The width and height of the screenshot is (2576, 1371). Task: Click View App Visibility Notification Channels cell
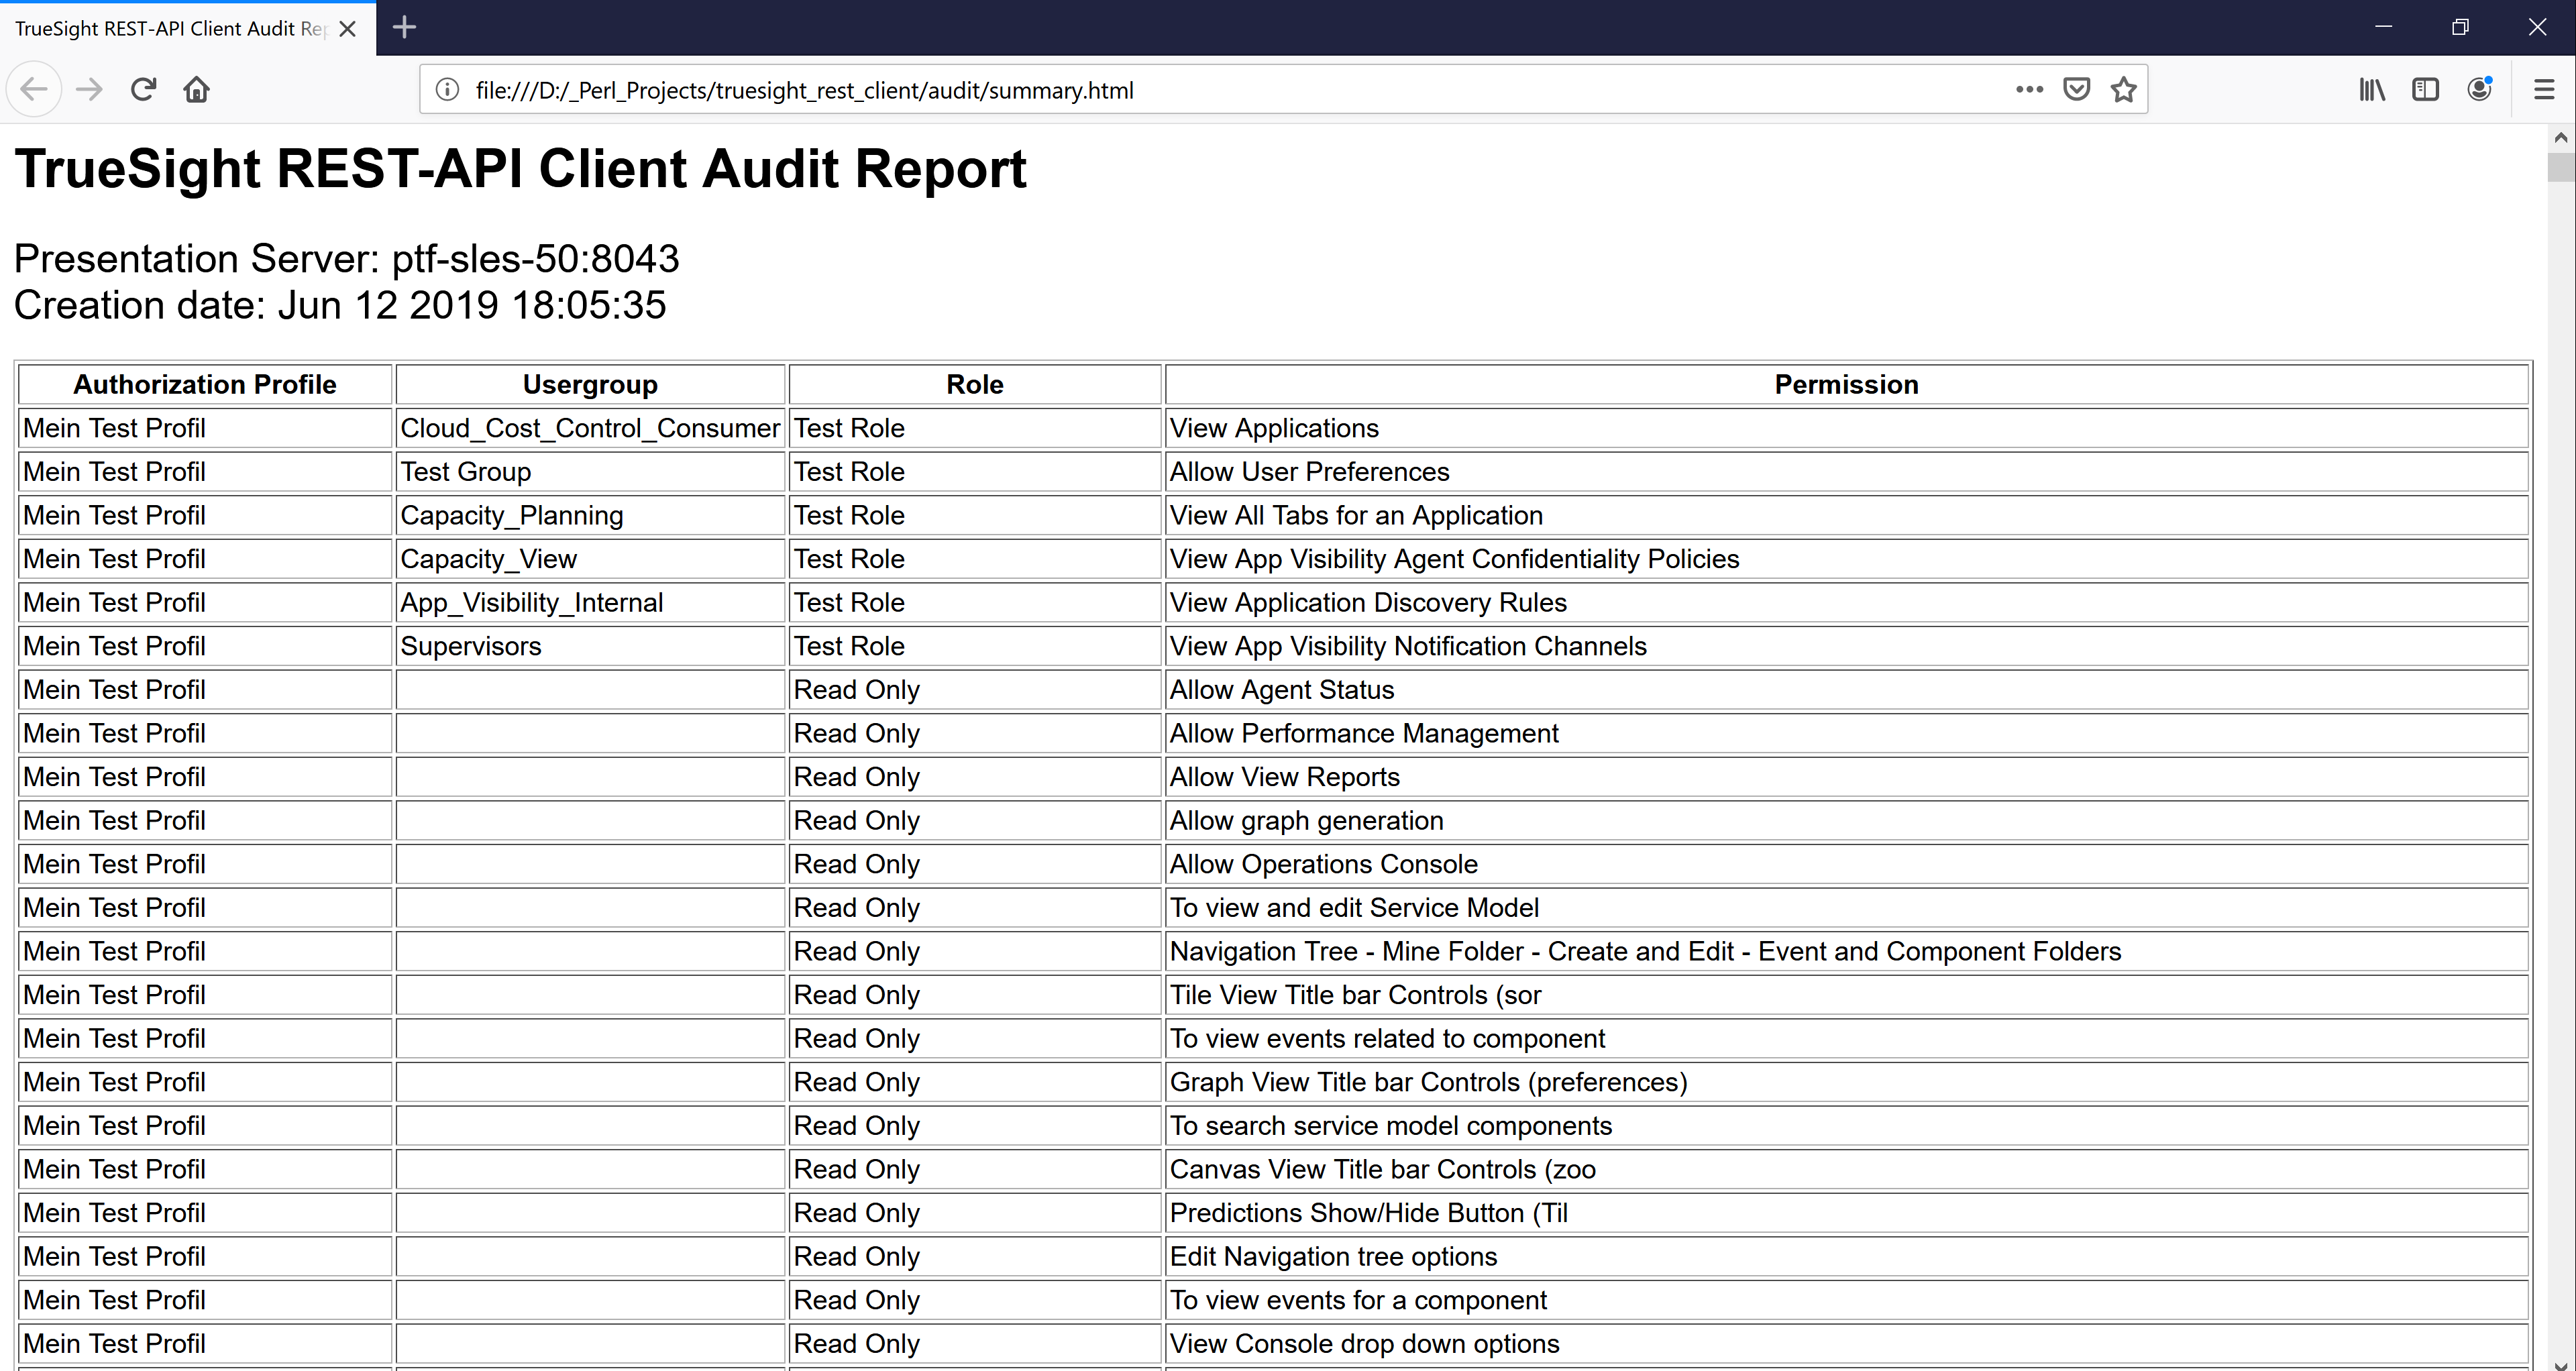(1846, 646)
